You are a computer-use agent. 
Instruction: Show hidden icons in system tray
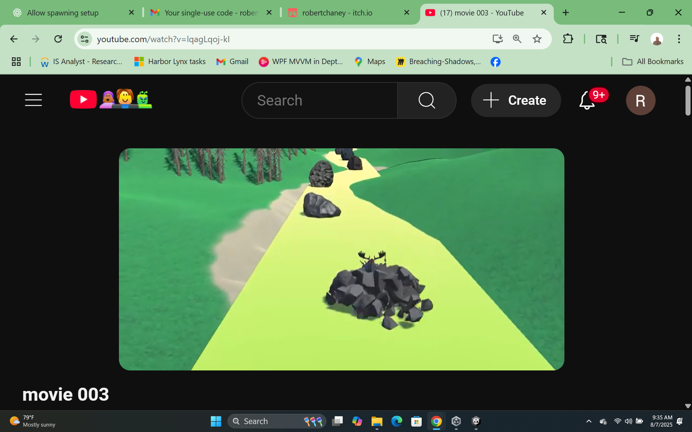tap(589, 421)
